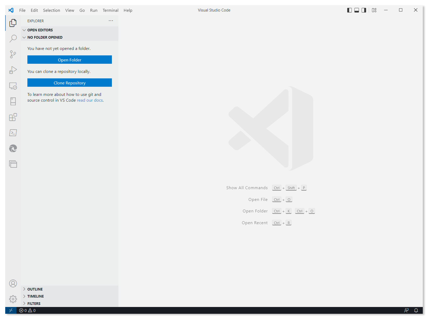The height and width of the screenshot is (319, 428).
Task: Follow the read our docs link
Action: coord(90,100)
